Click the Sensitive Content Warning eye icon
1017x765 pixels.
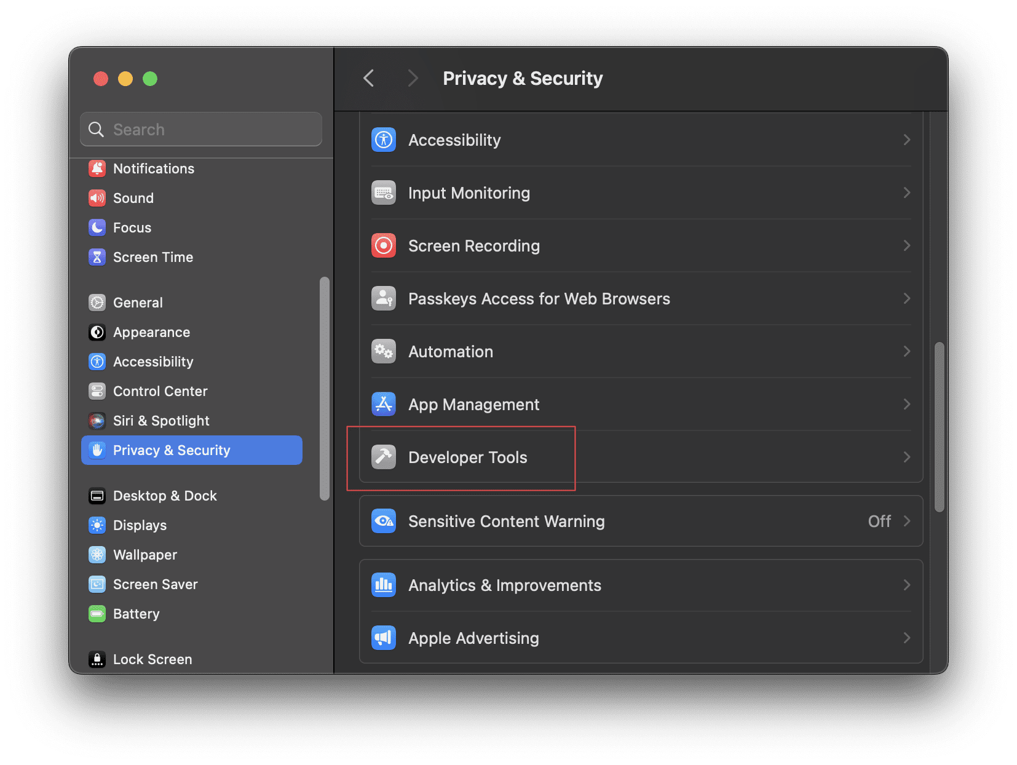pos(384,521)
